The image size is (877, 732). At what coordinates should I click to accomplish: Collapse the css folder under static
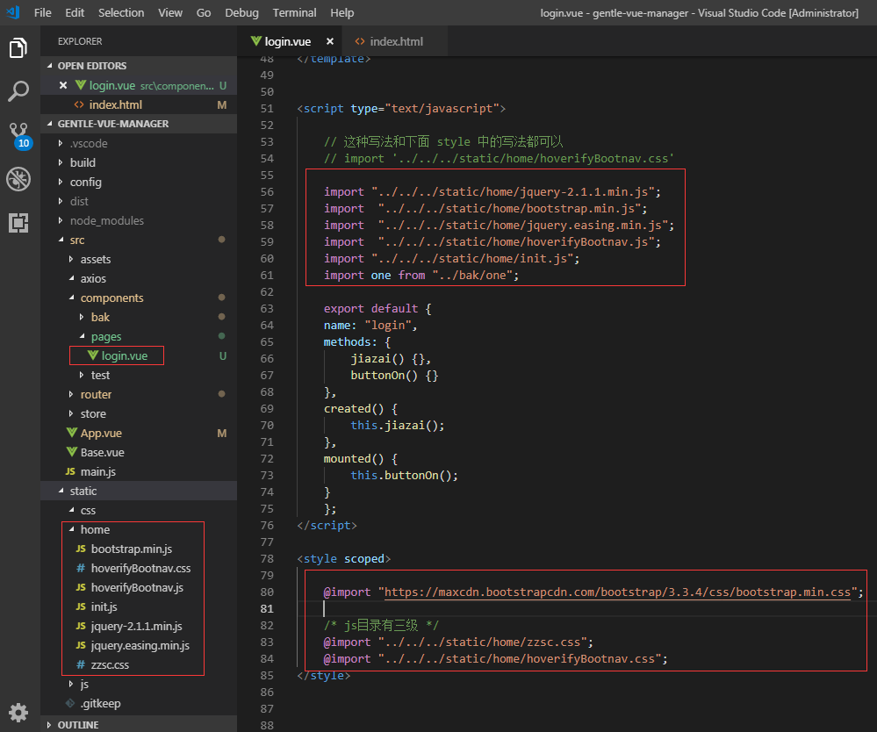[x=139, y=510]
